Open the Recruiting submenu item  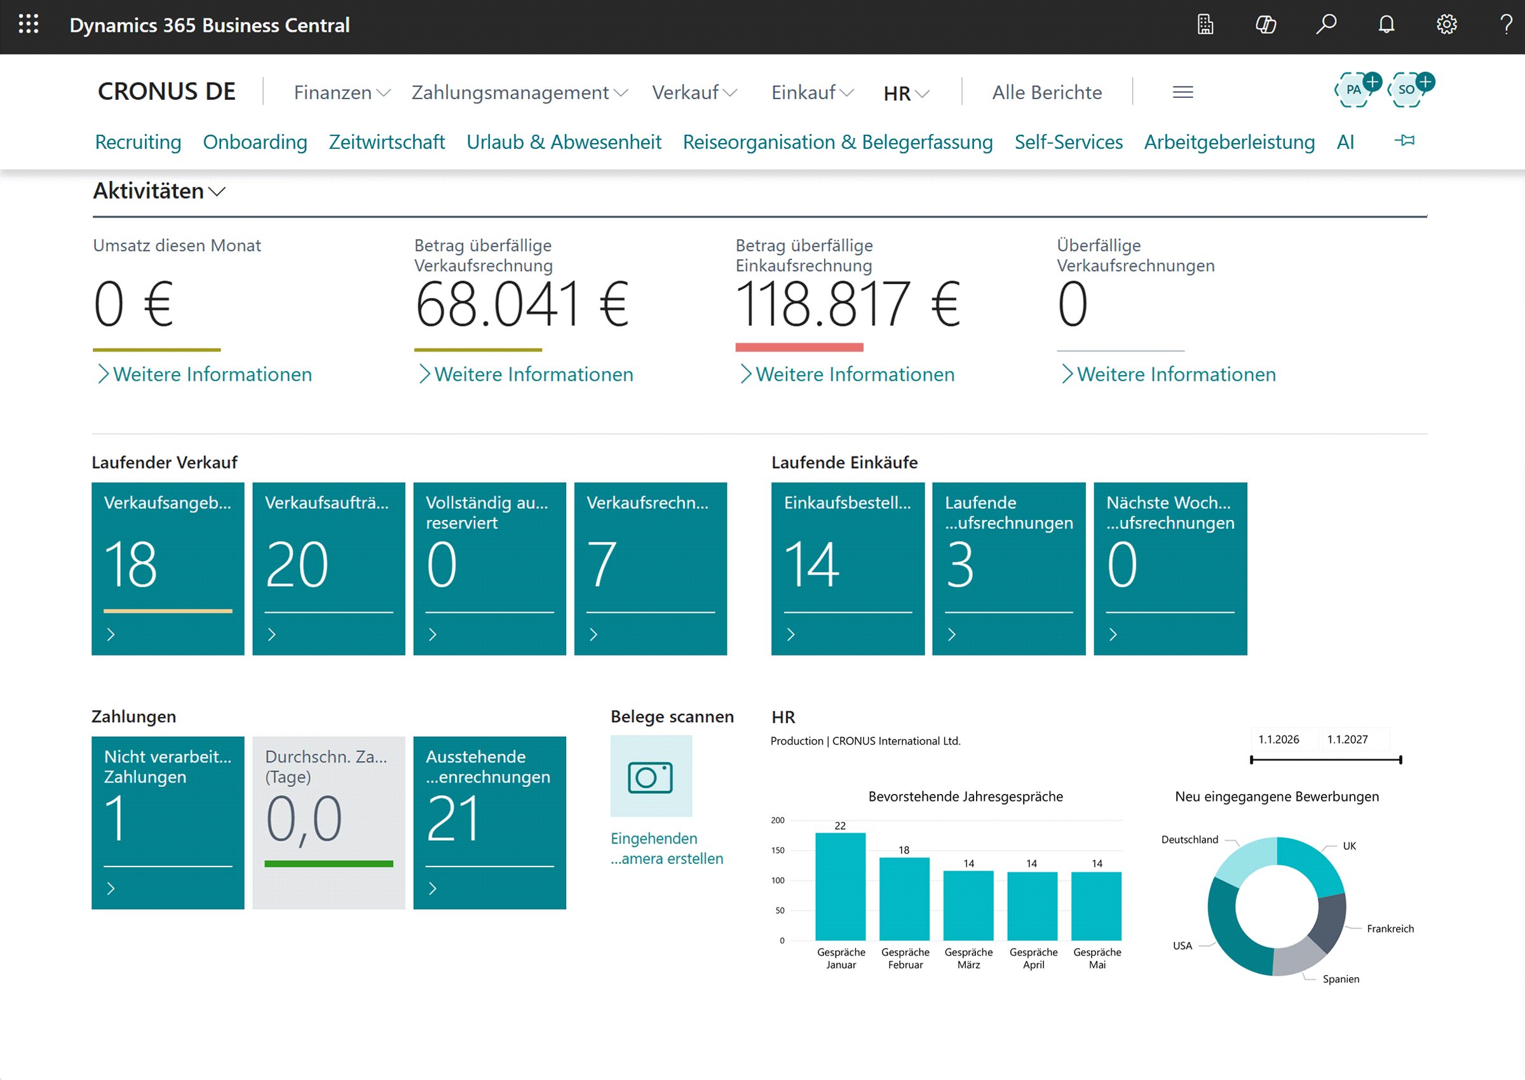[x=139, y=142]
